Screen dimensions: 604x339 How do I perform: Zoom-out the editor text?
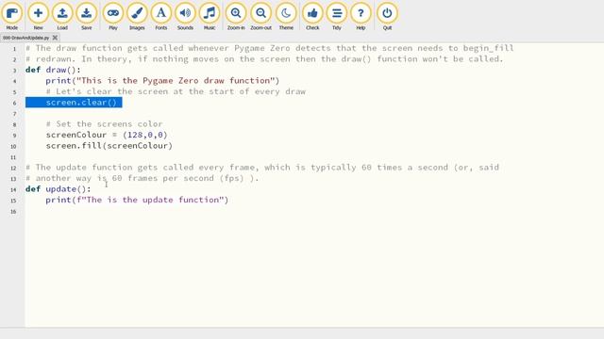260,16
